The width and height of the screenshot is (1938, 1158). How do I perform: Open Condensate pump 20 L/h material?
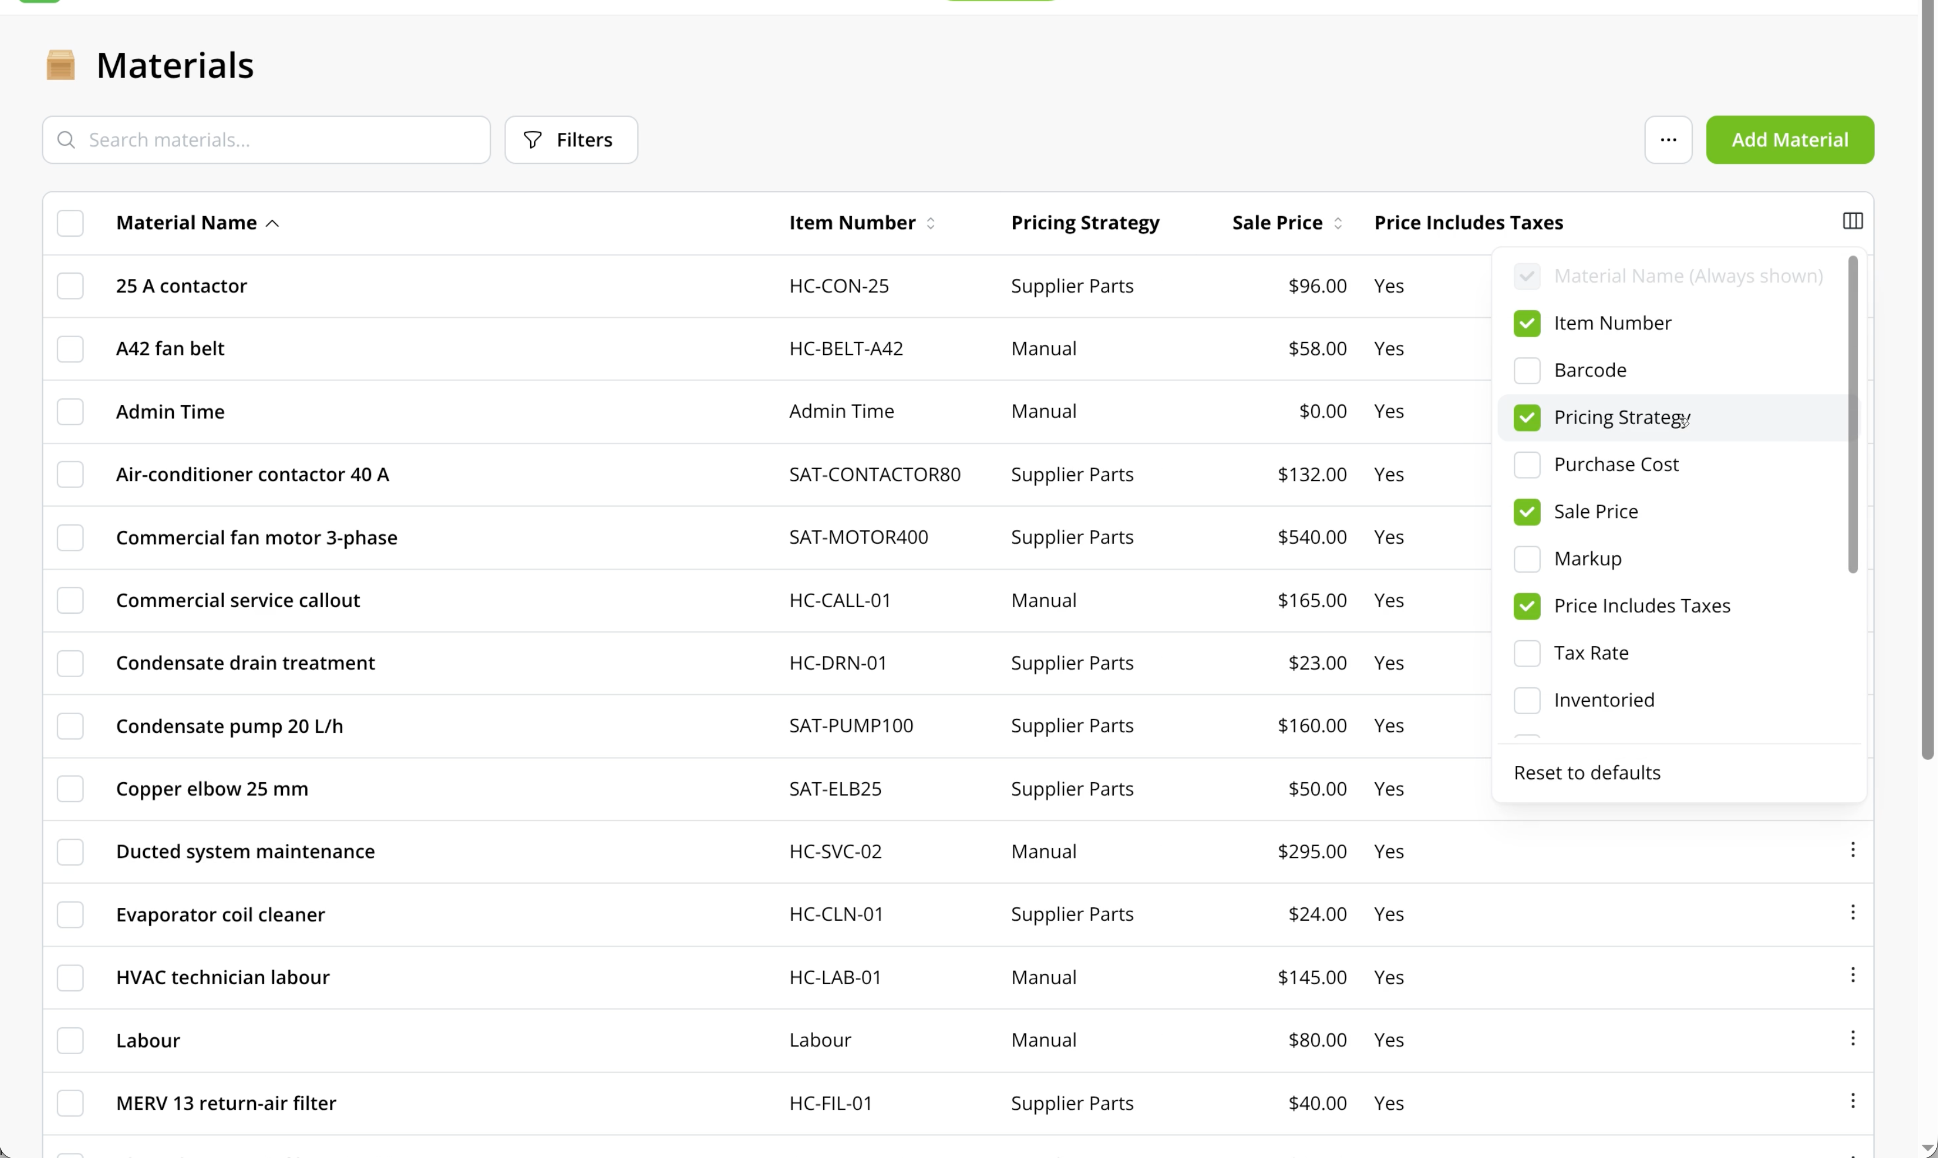tap(229, 725)
